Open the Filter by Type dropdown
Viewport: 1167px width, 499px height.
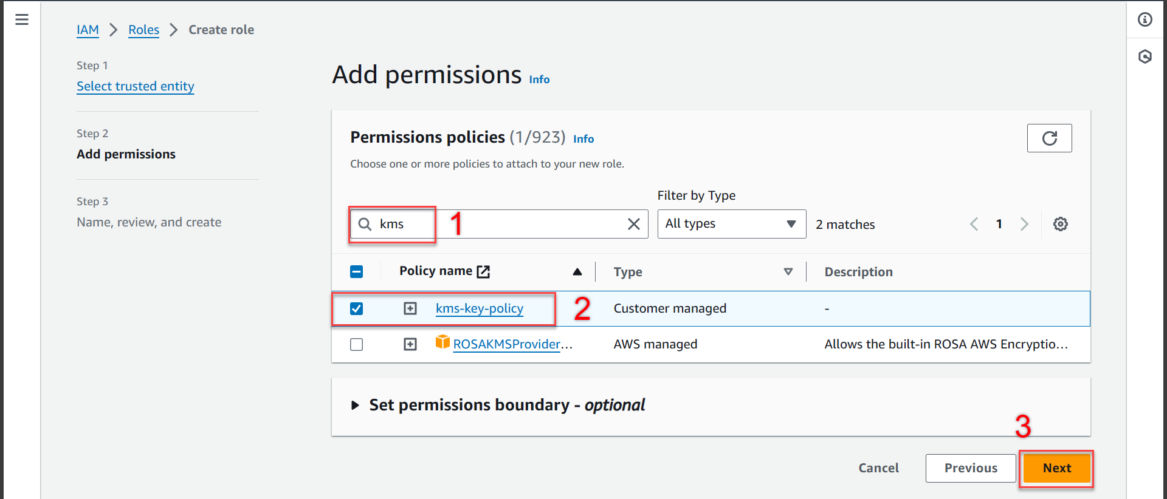pyautogui.click(x=731, y=224)
